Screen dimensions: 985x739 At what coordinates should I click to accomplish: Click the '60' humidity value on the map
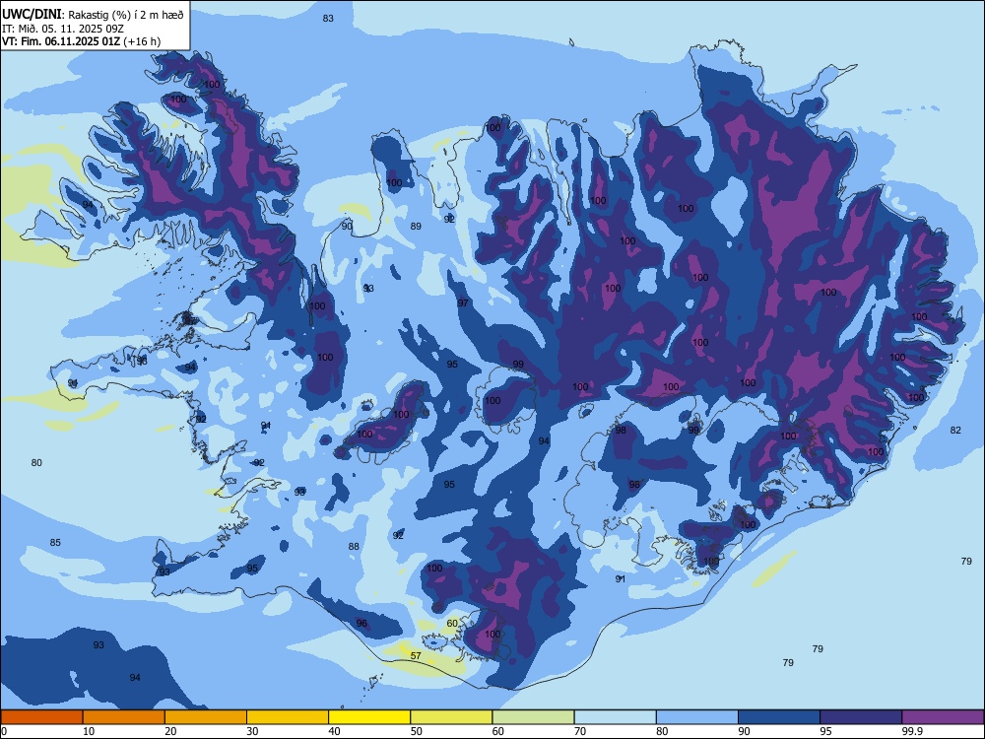point(452,623)
